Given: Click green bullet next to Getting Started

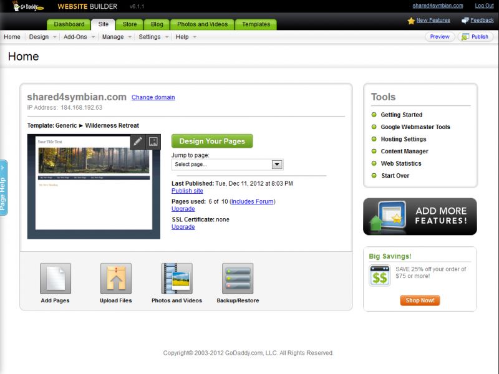Looking at the screenshot, I should click(x=374, y=115).
